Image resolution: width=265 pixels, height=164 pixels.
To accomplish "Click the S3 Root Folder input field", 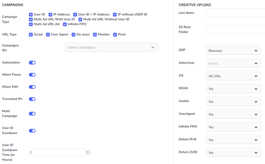I will (235, 30).
